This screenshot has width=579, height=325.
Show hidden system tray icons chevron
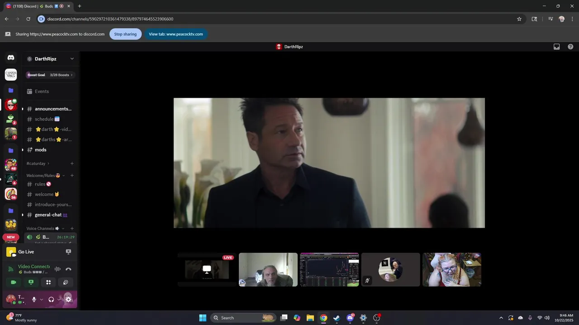pyautogui.click(x=501, y=318)
